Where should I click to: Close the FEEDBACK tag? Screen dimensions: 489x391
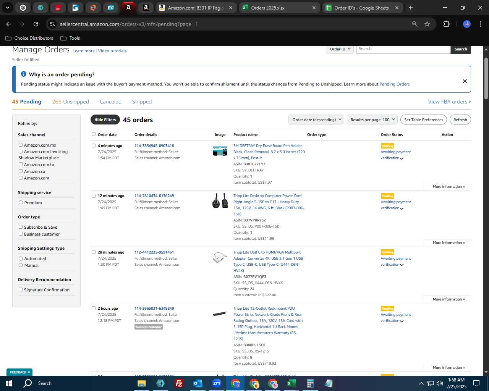pos(29,372)
